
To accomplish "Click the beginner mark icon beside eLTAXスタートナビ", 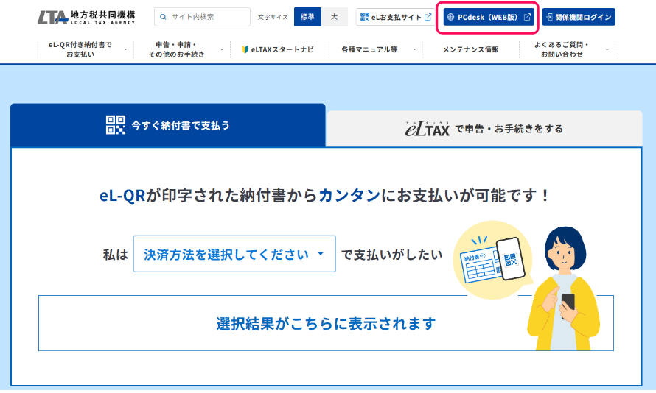I will [245, 49].
